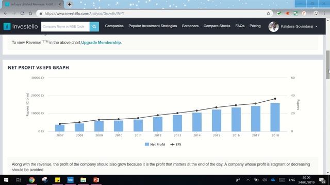This screenshot has height=185, width=330.
Task: Click the NET PROFIT VS EPS GRAPH heading
Action: 38,67
